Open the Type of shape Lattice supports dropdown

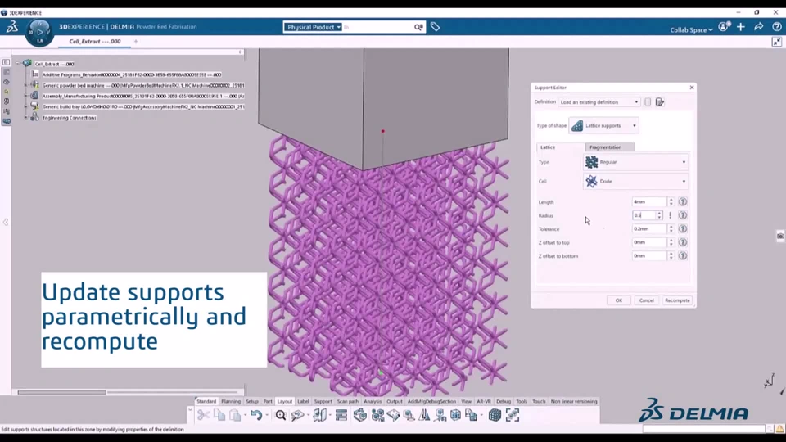(x=603, y=126)
